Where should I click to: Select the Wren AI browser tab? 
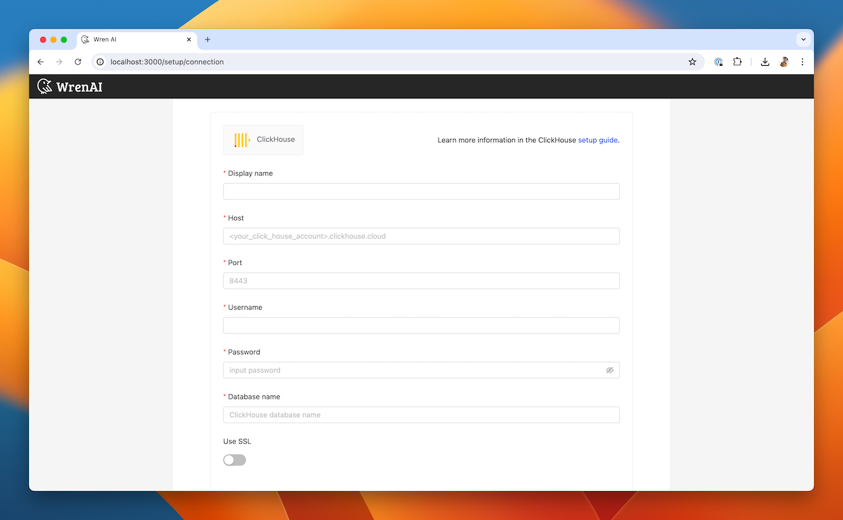point(137,40)
